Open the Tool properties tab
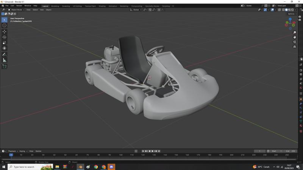 [301, 65]
